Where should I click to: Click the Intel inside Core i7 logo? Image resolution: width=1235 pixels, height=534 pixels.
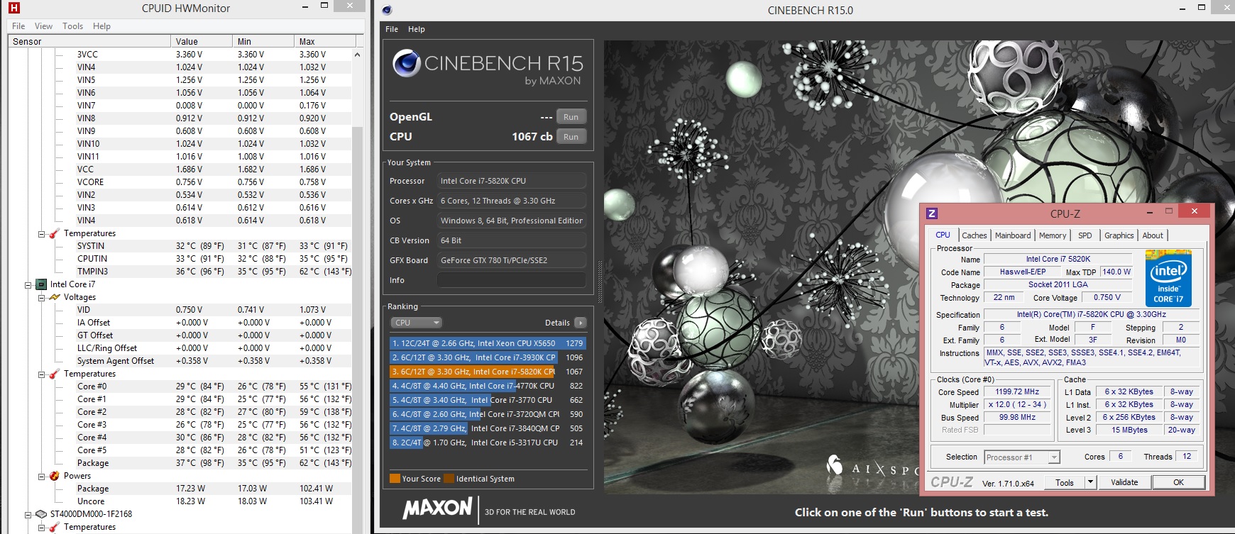point(1168,278)
